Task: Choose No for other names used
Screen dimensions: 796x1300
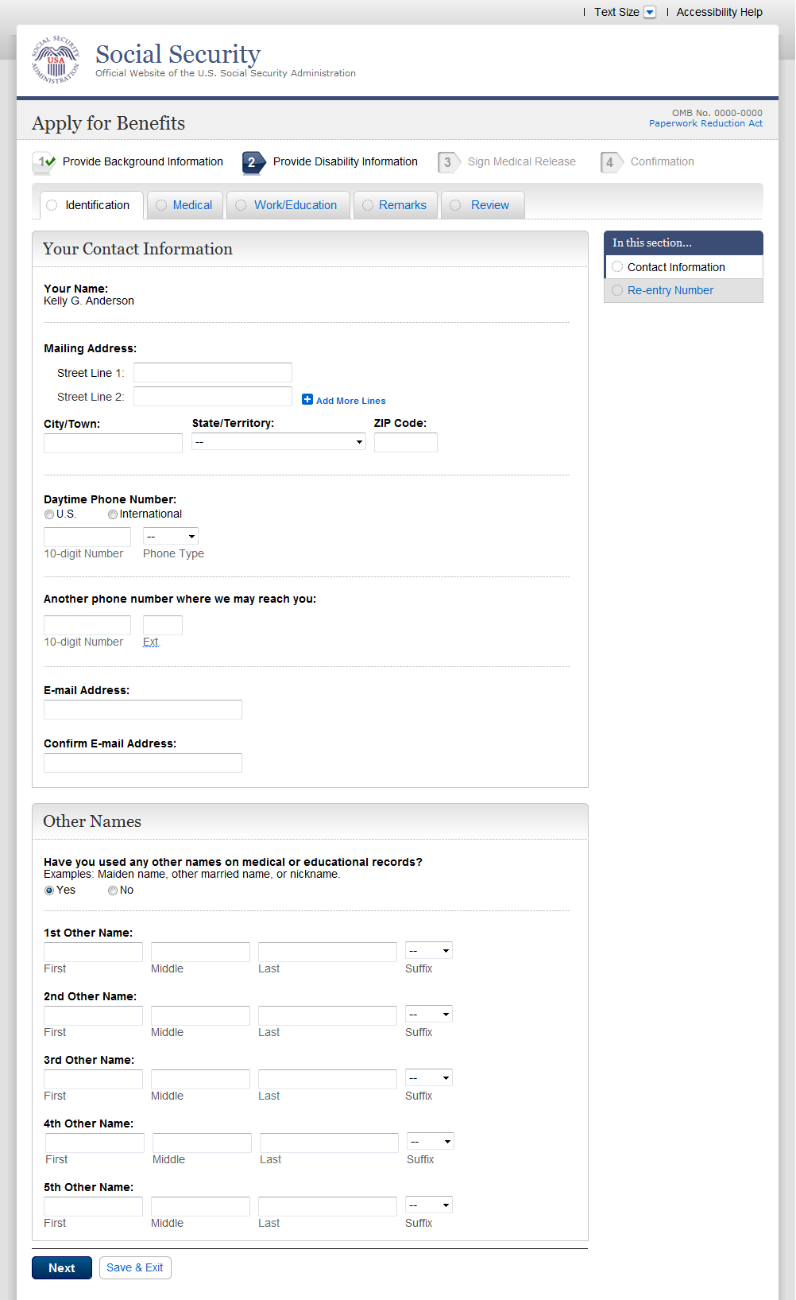Action: tap(113, 891)
